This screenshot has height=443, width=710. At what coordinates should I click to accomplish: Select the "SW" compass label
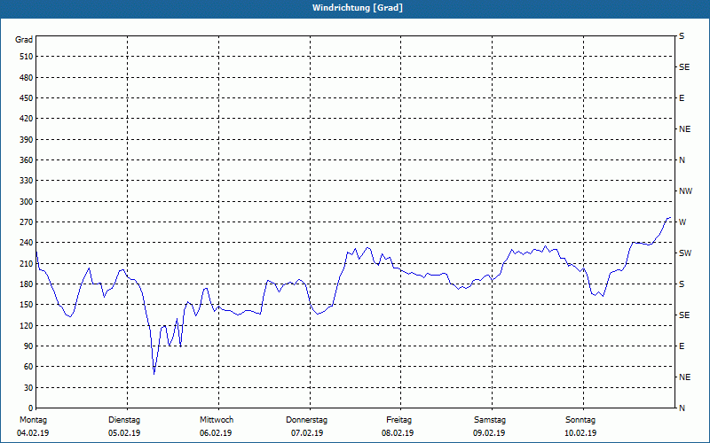click(x=685, y=253)
